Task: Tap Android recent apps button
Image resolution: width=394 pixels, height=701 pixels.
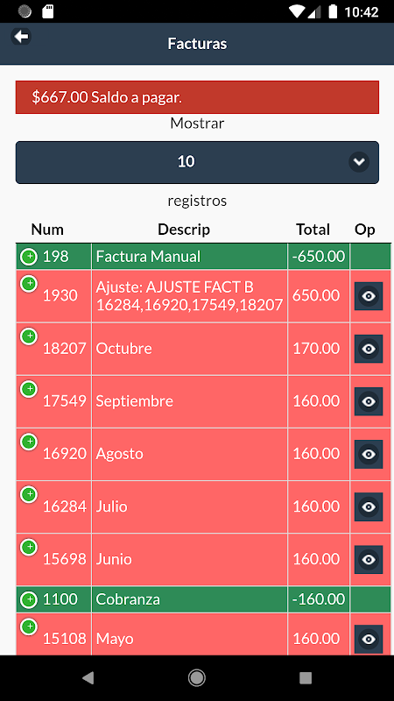Action: [306, 678]
